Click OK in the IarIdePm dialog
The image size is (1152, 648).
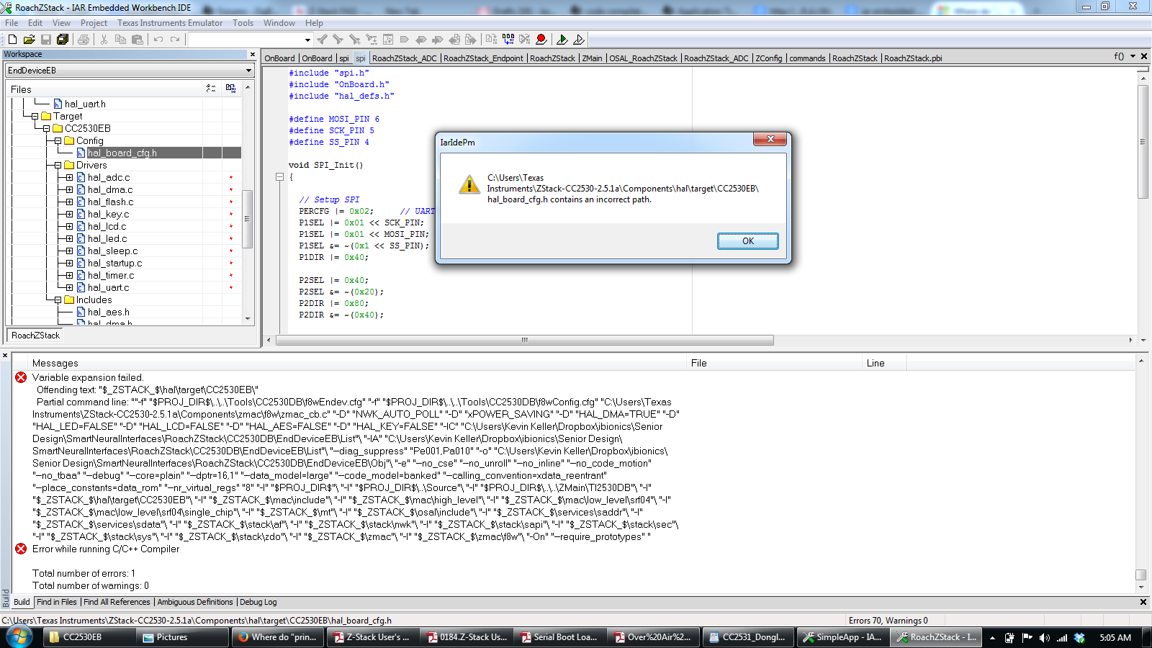[747, 241]
